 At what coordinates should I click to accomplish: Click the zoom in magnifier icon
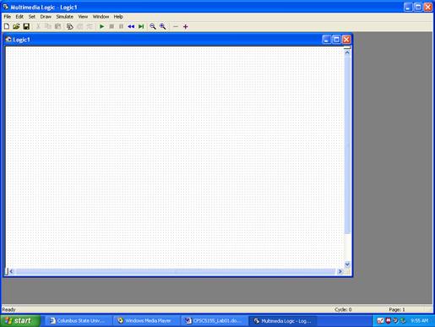coord(163,26)
